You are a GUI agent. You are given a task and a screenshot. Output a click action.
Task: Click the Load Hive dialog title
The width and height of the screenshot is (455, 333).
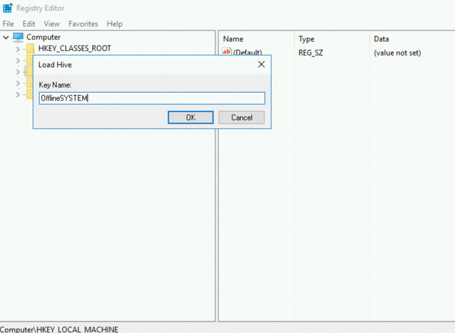click(55, 65)
